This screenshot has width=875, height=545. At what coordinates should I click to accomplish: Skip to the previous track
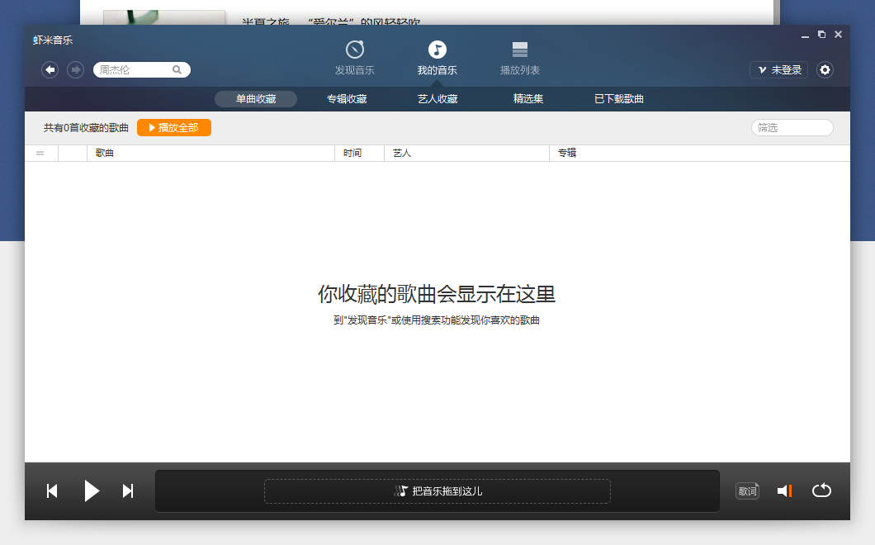pos(52,490)
